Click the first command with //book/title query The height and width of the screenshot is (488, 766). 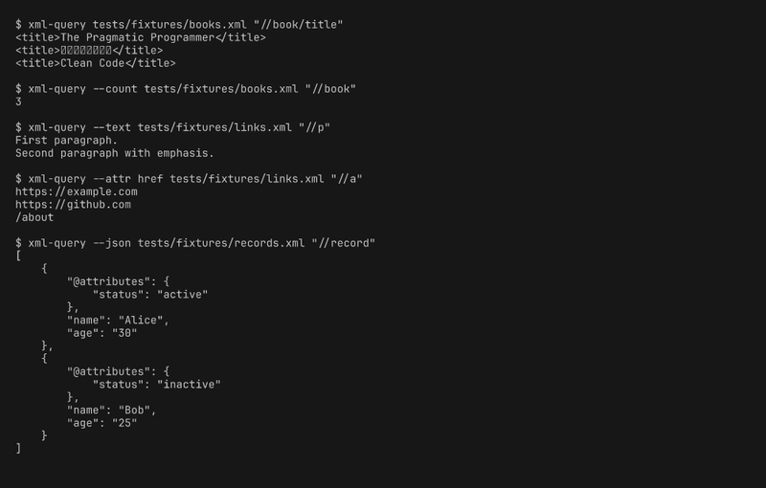tap(179, 24)
